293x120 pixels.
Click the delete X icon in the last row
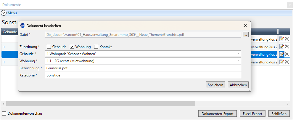[287, 62]
